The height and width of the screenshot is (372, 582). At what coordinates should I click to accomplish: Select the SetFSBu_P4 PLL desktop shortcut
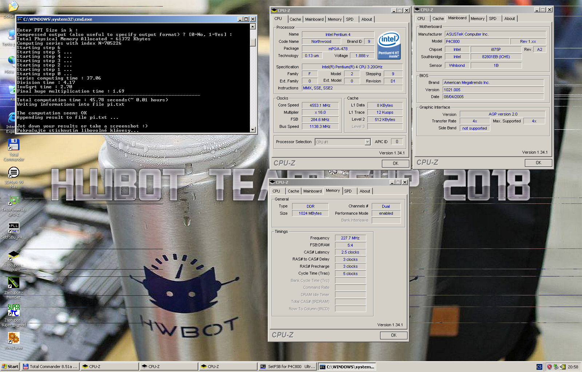pos(13,228)
